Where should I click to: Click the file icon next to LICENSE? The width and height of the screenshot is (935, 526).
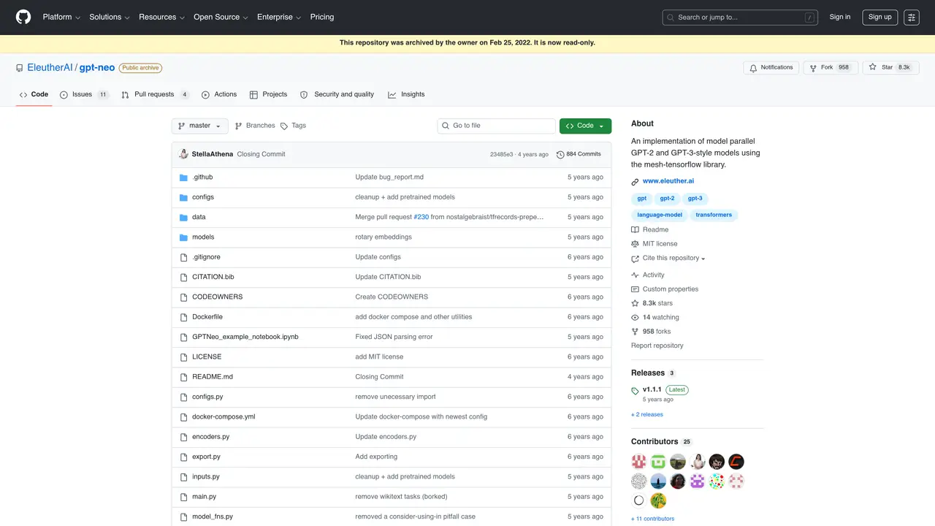pos(184,357)
